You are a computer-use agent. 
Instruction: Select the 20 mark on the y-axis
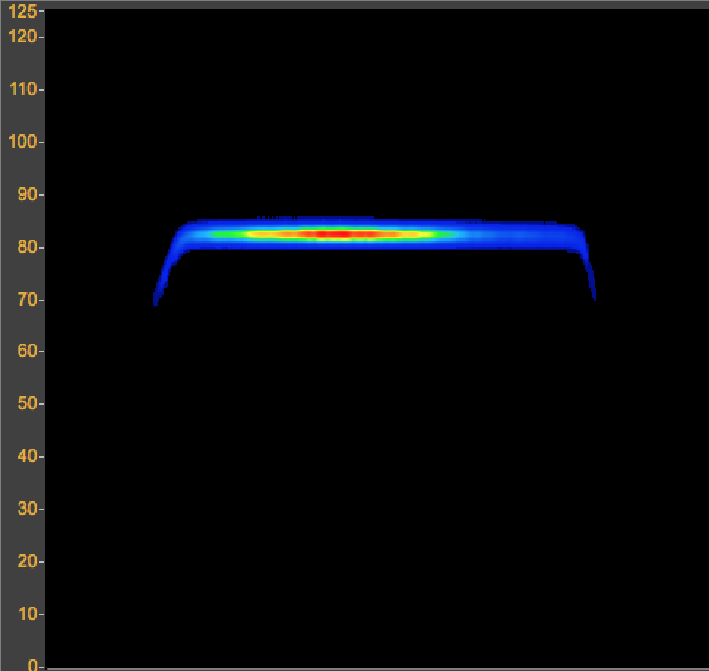26,562
